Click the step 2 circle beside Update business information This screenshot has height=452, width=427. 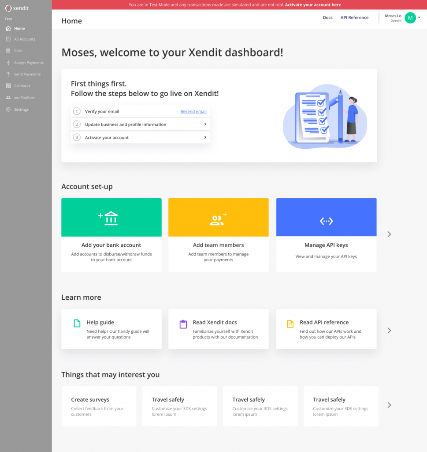click(x=77, y=124)
